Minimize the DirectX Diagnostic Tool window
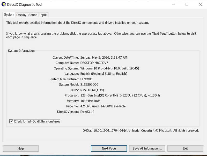The height and width of the screenshot is (156, 207). (x=174, y=4)
